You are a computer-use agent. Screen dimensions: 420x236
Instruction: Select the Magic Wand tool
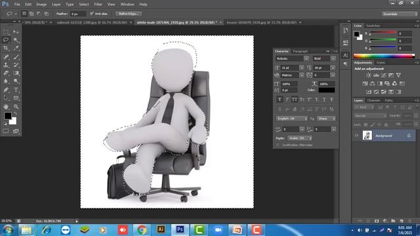(x=16, y=40)
